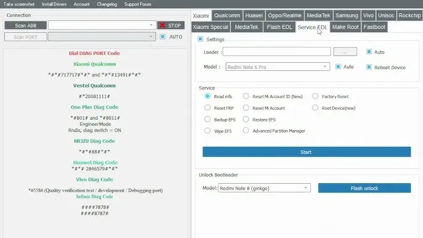Switch to the Huawei tab
Screen dimensions: 423x238
254,15
